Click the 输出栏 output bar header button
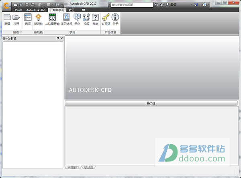 [151, 103]
